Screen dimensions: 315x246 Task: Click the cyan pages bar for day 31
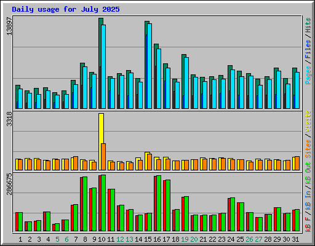297,90
